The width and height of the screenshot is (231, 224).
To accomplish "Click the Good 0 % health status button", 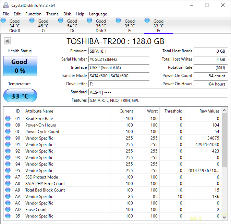I will pos(20,66).
